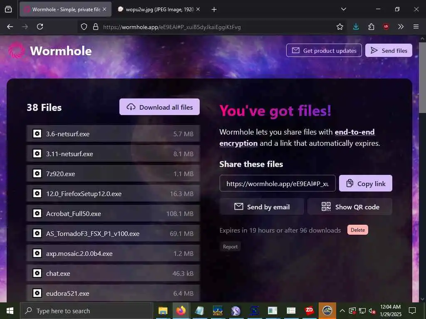Click Show QR code button
The height and width of the screenshot is (319, 426).
(x=350, y=207)
